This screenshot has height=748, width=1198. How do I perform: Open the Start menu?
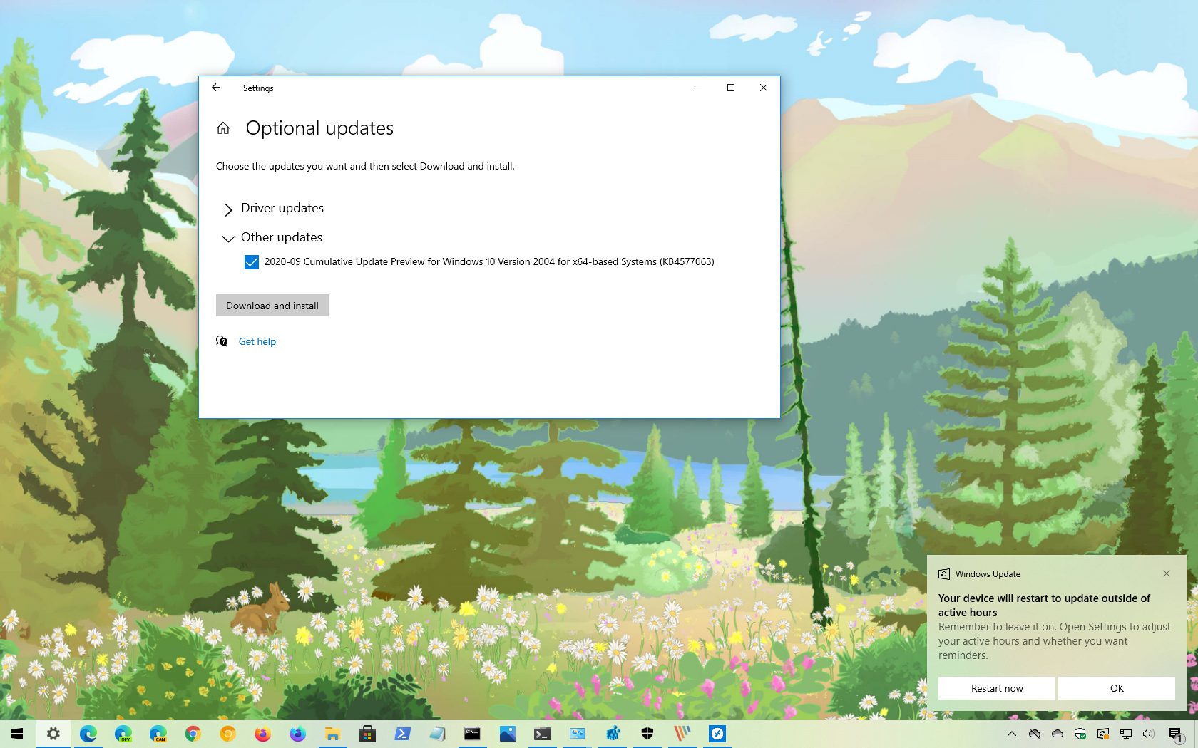coord(17,734)
